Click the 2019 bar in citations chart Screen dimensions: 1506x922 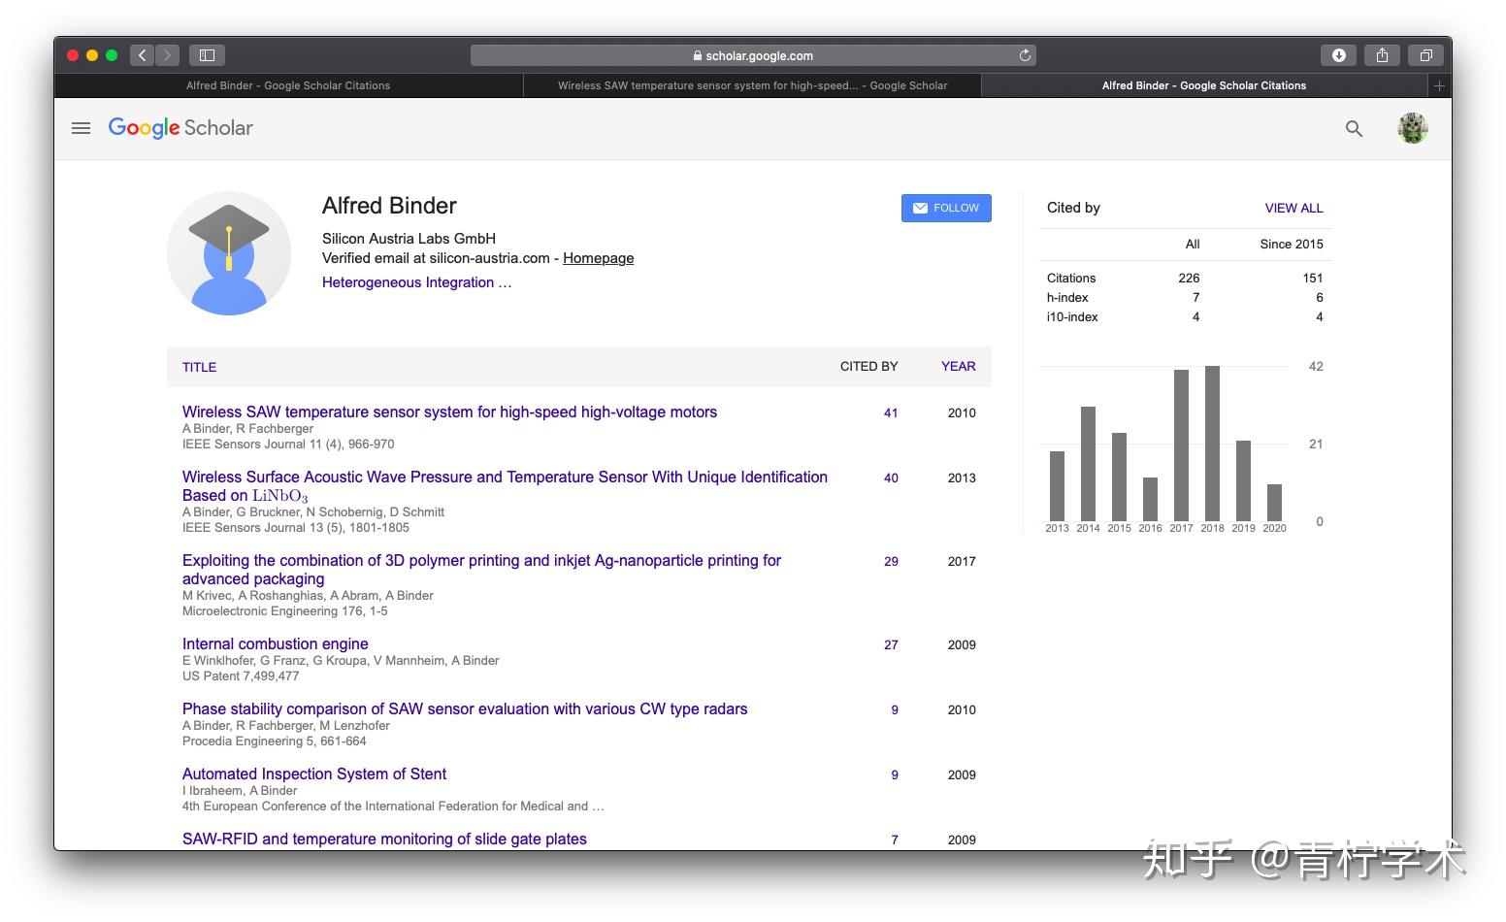point(1243,481)
